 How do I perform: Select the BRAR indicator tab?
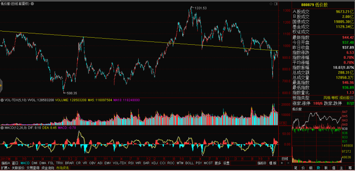point(70,163)
